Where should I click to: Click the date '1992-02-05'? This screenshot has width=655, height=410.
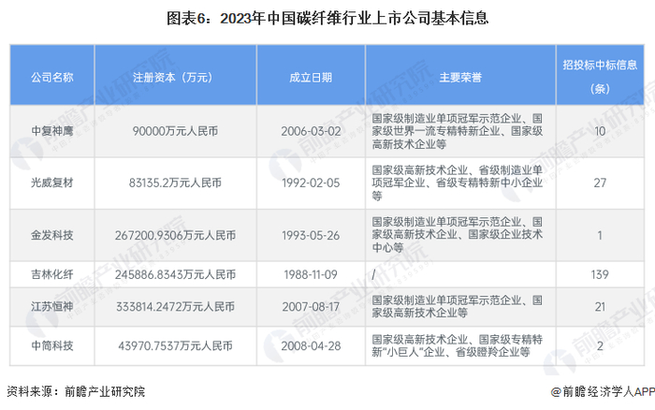tap(312, 183)
